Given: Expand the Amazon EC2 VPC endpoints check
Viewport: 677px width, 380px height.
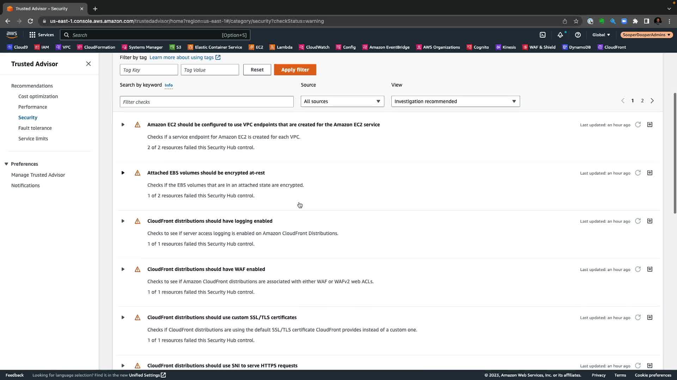Looking at the screenshot, I should [123, 125].
